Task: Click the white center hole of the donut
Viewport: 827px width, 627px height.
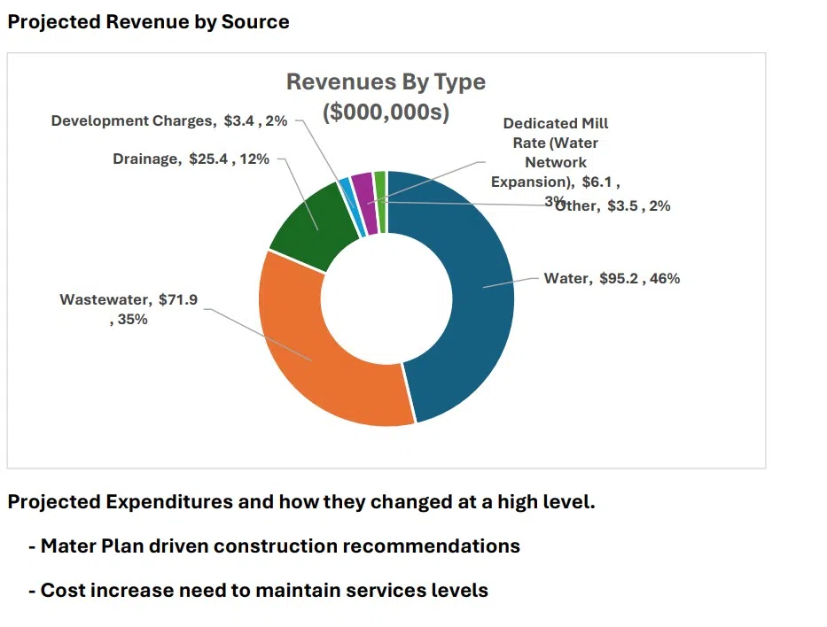Action: [x=386, y=298]
